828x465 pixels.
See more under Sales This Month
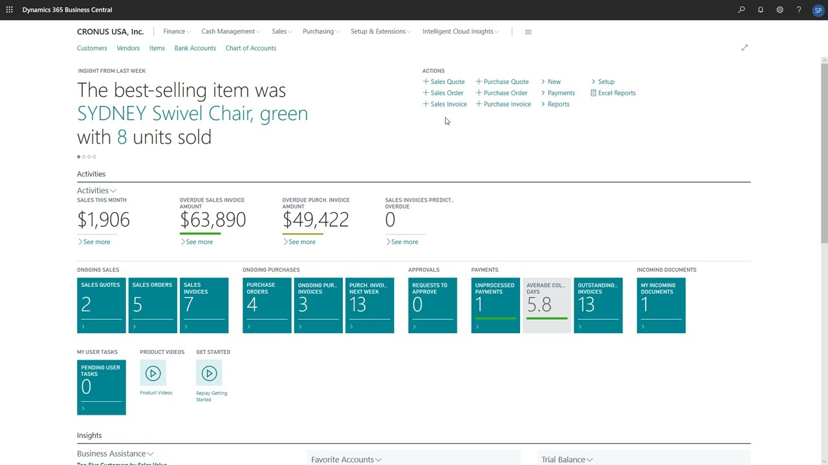point(94,242)
